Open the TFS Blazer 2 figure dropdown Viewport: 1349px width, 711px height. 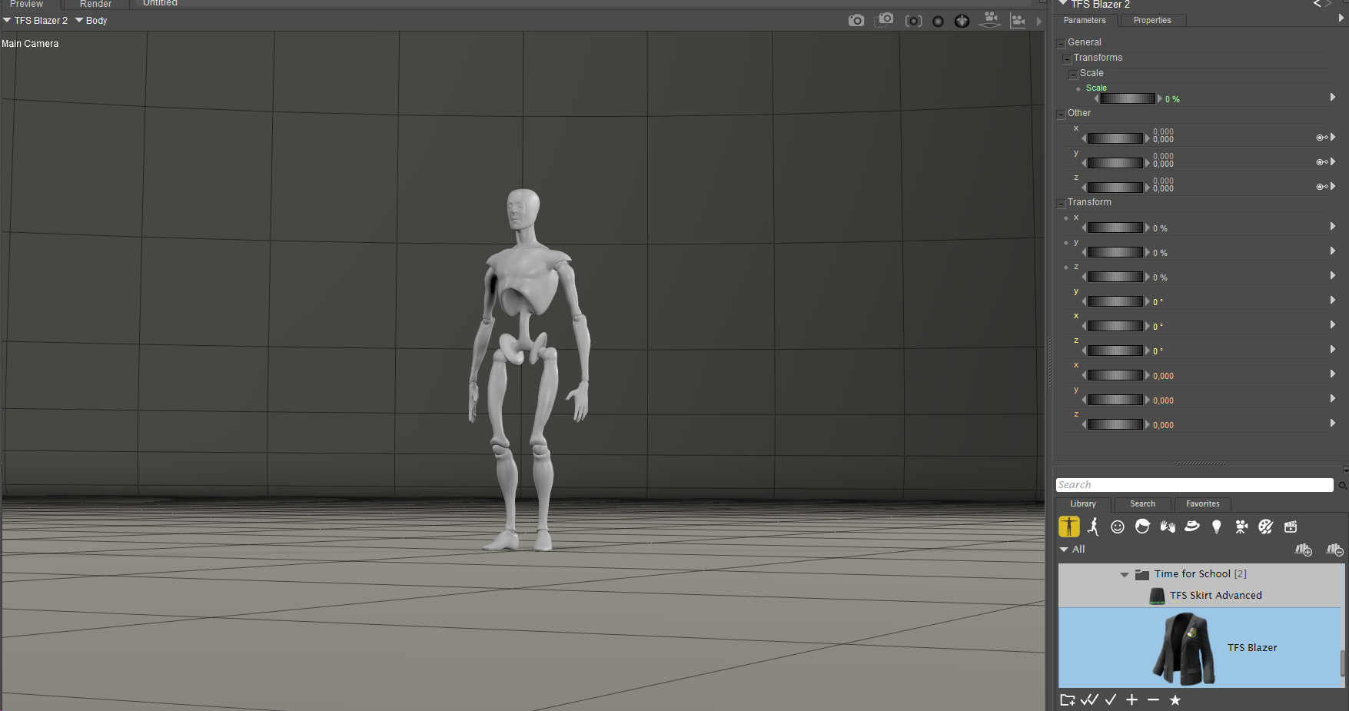tap(35, 21)
